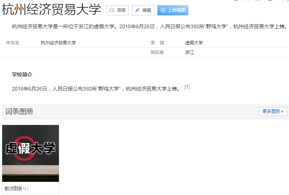Click the 词条图册 section heading
This screenshot has height=195, width=289.
pos(19,111)
